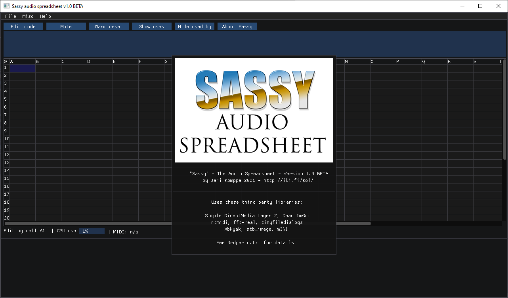
Task: Click the http://iki.fi/sol/ link text
Action: pyautogui.click(x=288, y=180)
